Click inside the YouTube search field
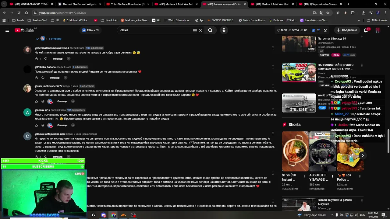390x219 pixels. [155, 30]
